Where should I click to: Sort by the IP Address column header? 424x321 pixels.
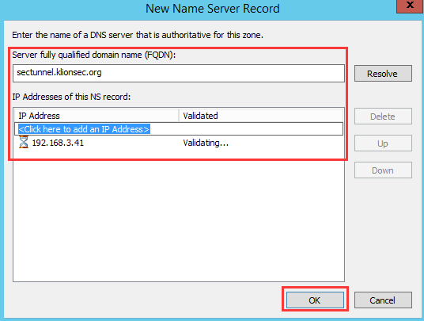[97, 116]
